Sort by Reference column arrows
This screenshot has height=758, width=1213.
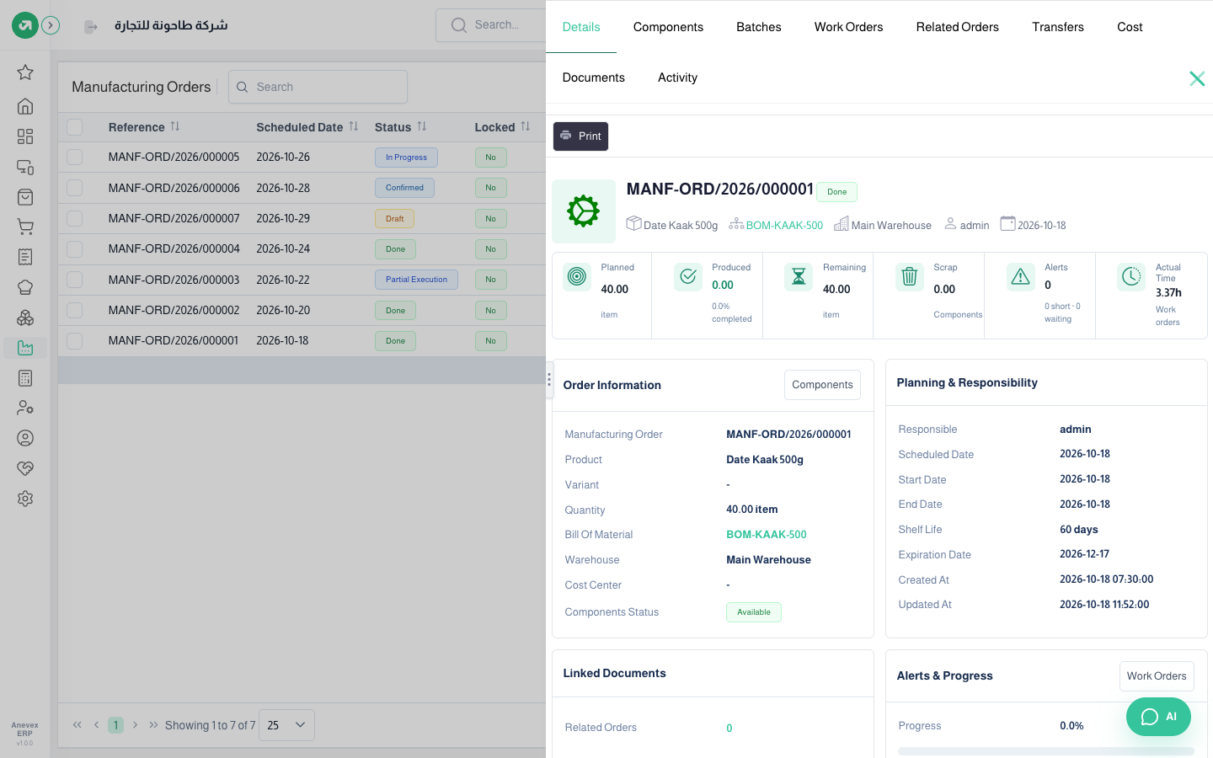point(175,126)
